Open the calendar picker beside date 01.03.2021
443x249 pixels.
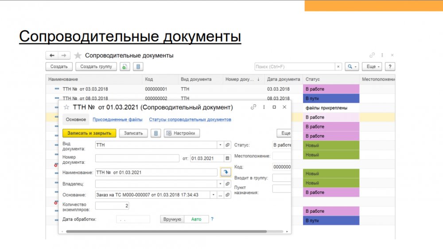point(228,158)
